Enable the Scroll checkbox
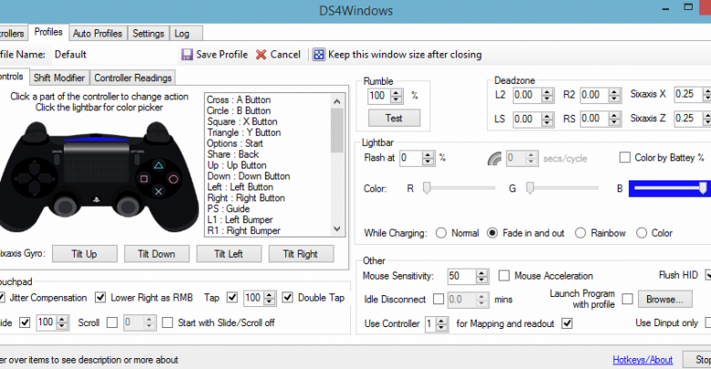Screen dimensions: 711x369 (x=111, y=323)
